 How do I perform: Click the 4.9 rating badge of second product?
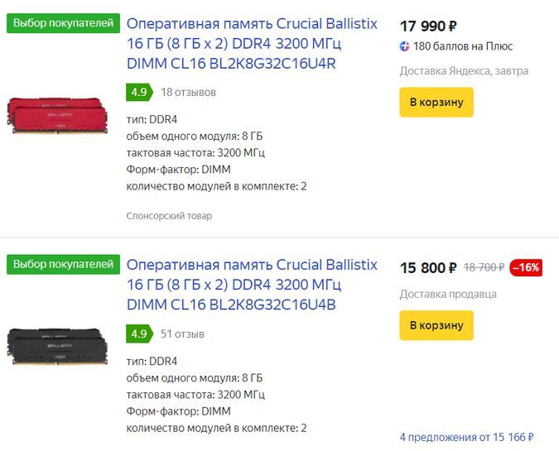tap(139, 333)
